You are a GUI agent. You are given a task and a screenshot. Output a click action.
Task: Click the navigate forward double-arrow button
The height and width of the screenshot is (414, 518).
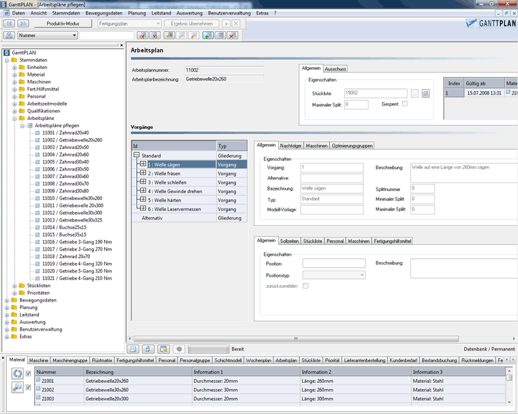(x=23, y=23)
